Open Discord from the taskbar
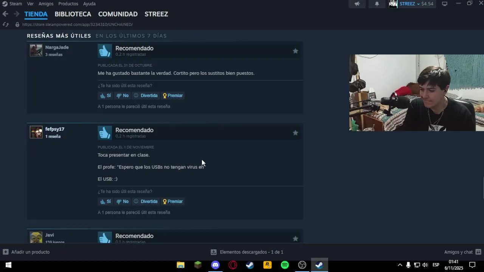Viewport: 484px width, 272px height. pyautogui.click(x=215, y=265)
